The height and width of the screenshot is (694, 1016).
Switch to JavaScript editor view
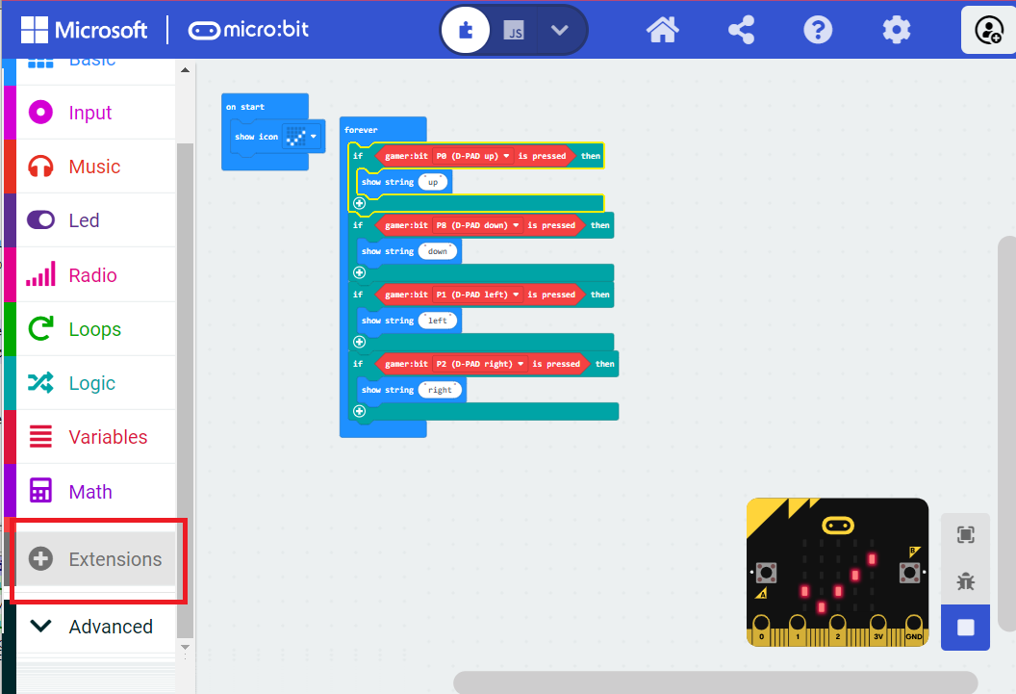coord(515,31)
